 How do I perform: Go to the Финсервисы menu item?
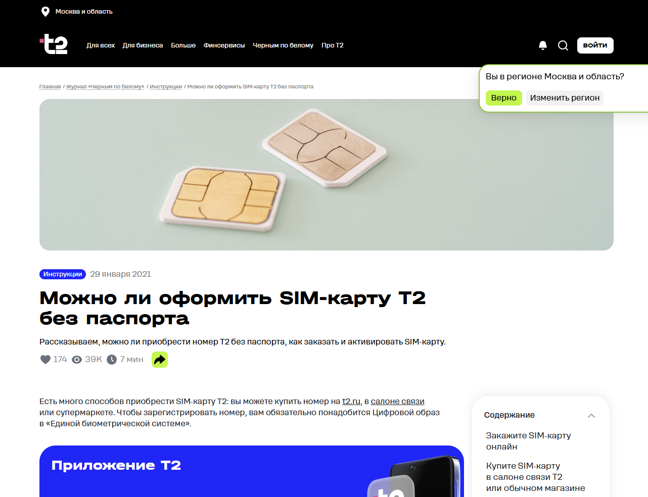coord(224,45)
